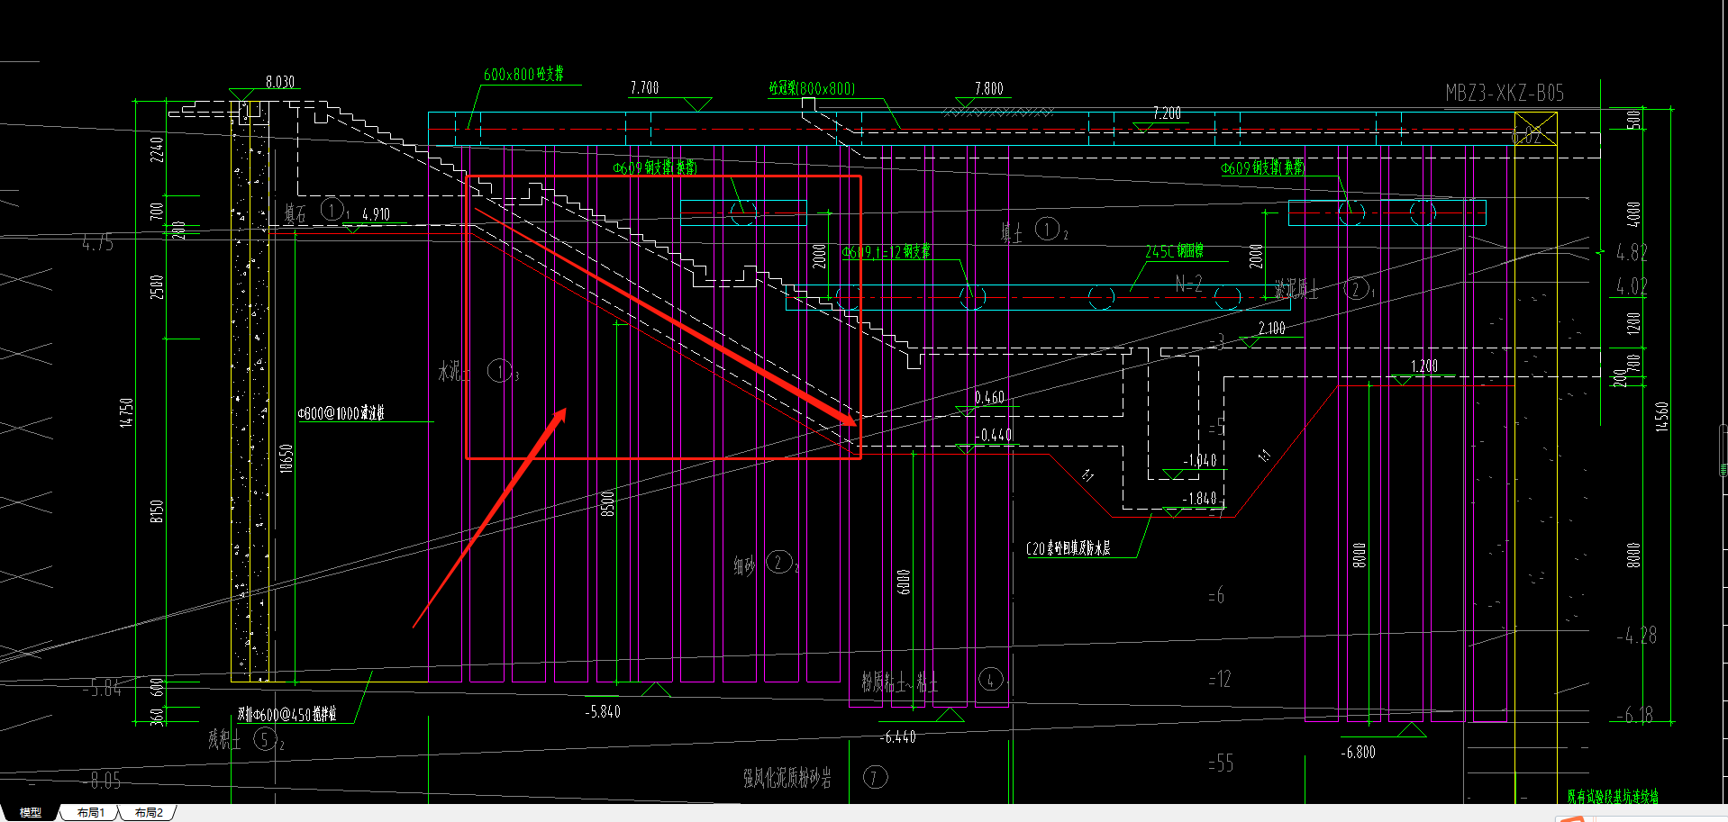This screenshot has height=822, width=1728.
Task: Select the 细砂 soil layer label
Action: 744,565
